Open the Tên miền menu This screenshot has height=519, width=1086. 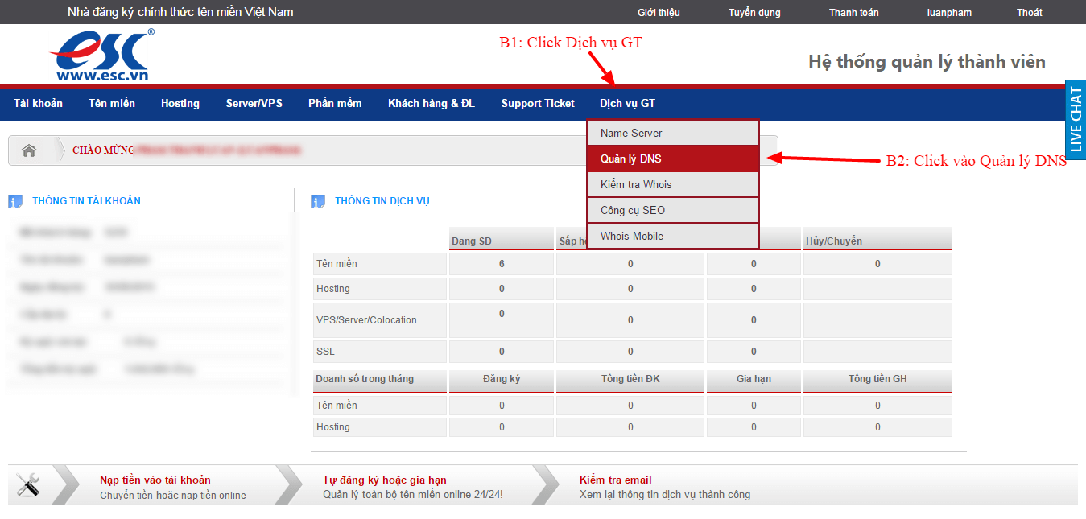click(112, 103)
